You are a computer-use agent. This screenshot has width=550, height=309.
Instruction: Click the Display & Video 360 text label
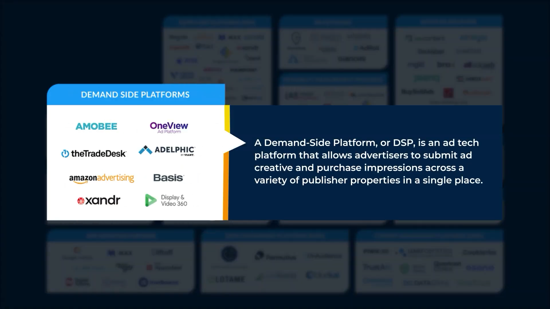174,201
